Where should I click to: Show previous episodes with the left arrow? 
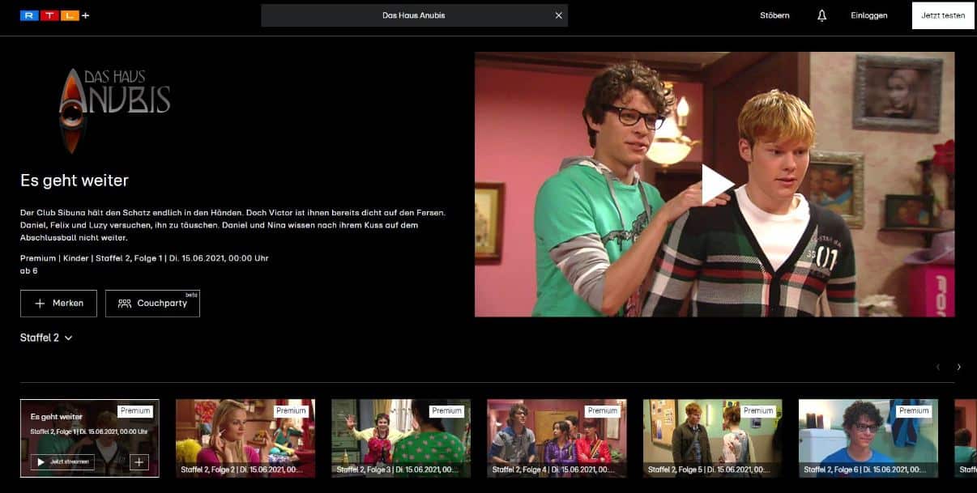click(x=938, y=367)
